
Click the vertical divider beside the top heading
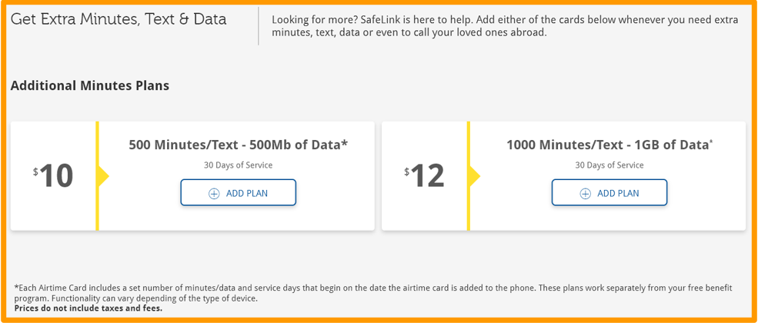point(259,26)
